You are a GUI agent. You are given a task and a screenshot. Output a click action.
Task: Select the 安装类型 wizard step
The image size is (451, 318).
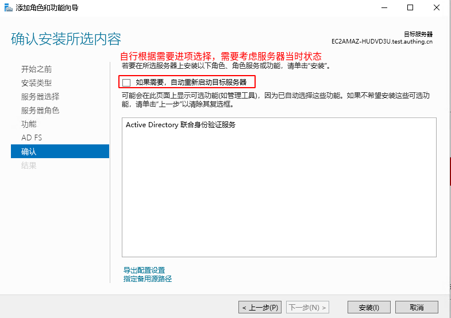[37, 83]
